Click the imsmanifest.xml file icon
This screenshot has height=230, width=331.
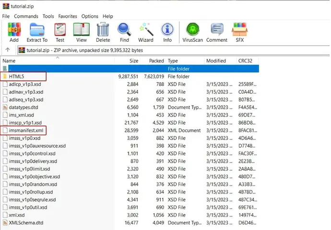tap(5, 130)
